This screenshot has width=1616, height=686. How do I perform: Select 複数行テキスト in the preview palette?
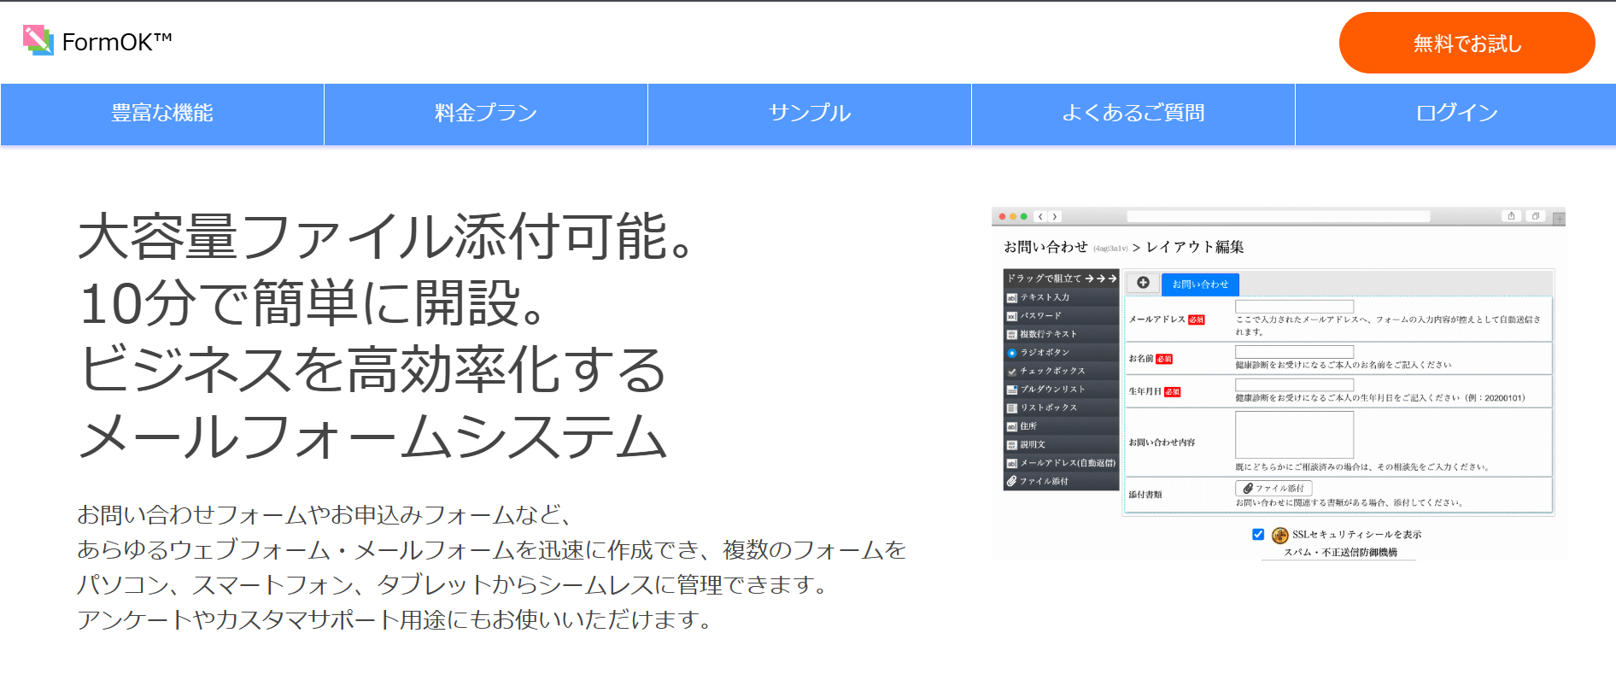(x=1061, y=334)
